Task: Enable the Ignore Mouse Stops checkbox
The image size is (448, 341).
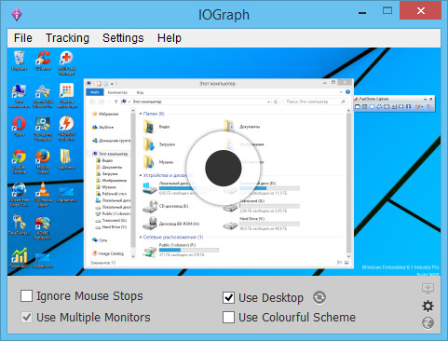Action: (x=26, y=295)
